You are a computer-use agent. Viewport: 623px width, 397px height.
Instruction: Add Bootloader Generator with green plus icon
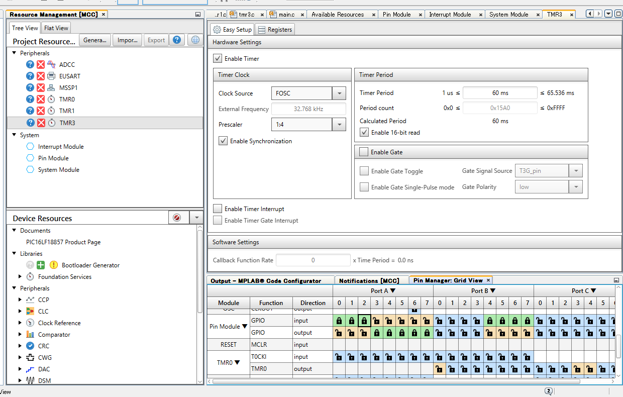coord(41,265)
